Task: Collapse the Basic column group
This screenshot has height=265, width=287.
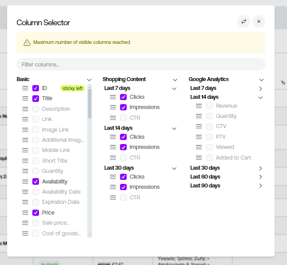Action: (x=89, y=80)
